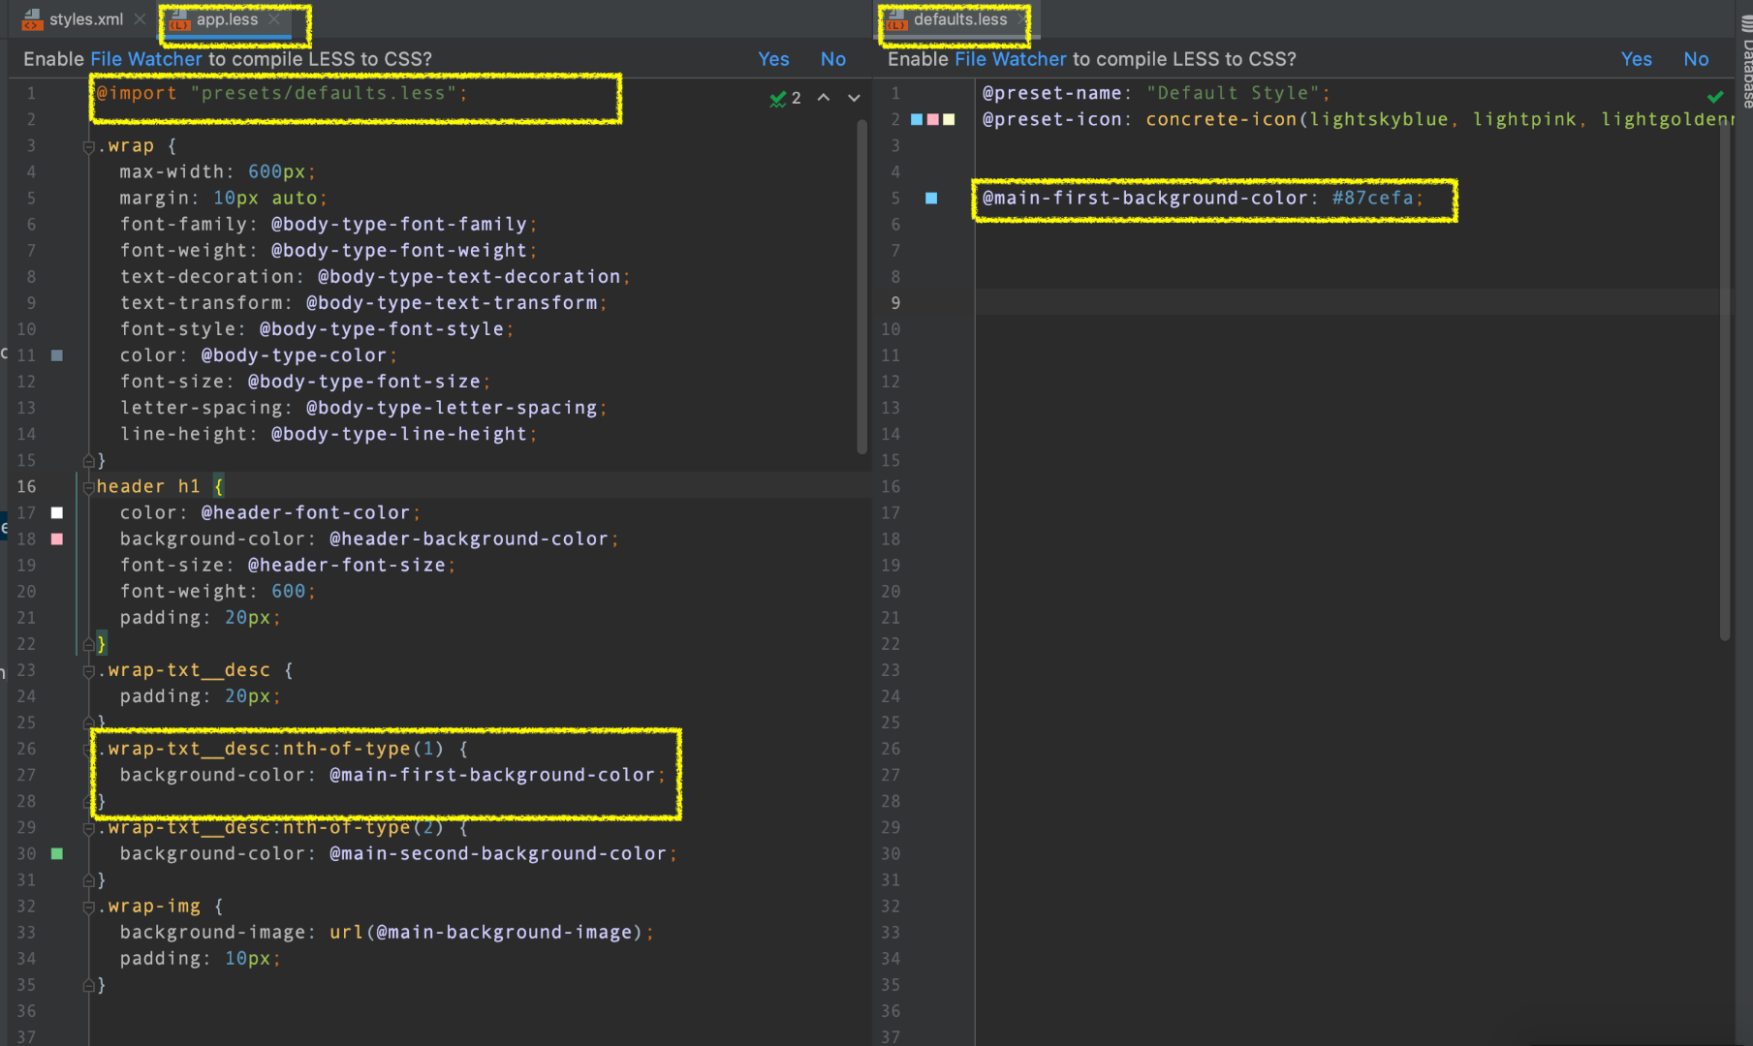Image resolution: width=1753 pixels, height=1046 pixels.
Task: Click @header-font-size variable
Action: [x=347, y=565]
